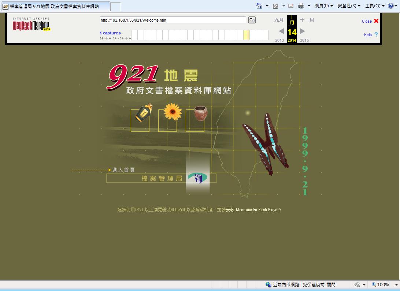Click the sunflower image icon
400x291 pixels.
tap(173, 112)
